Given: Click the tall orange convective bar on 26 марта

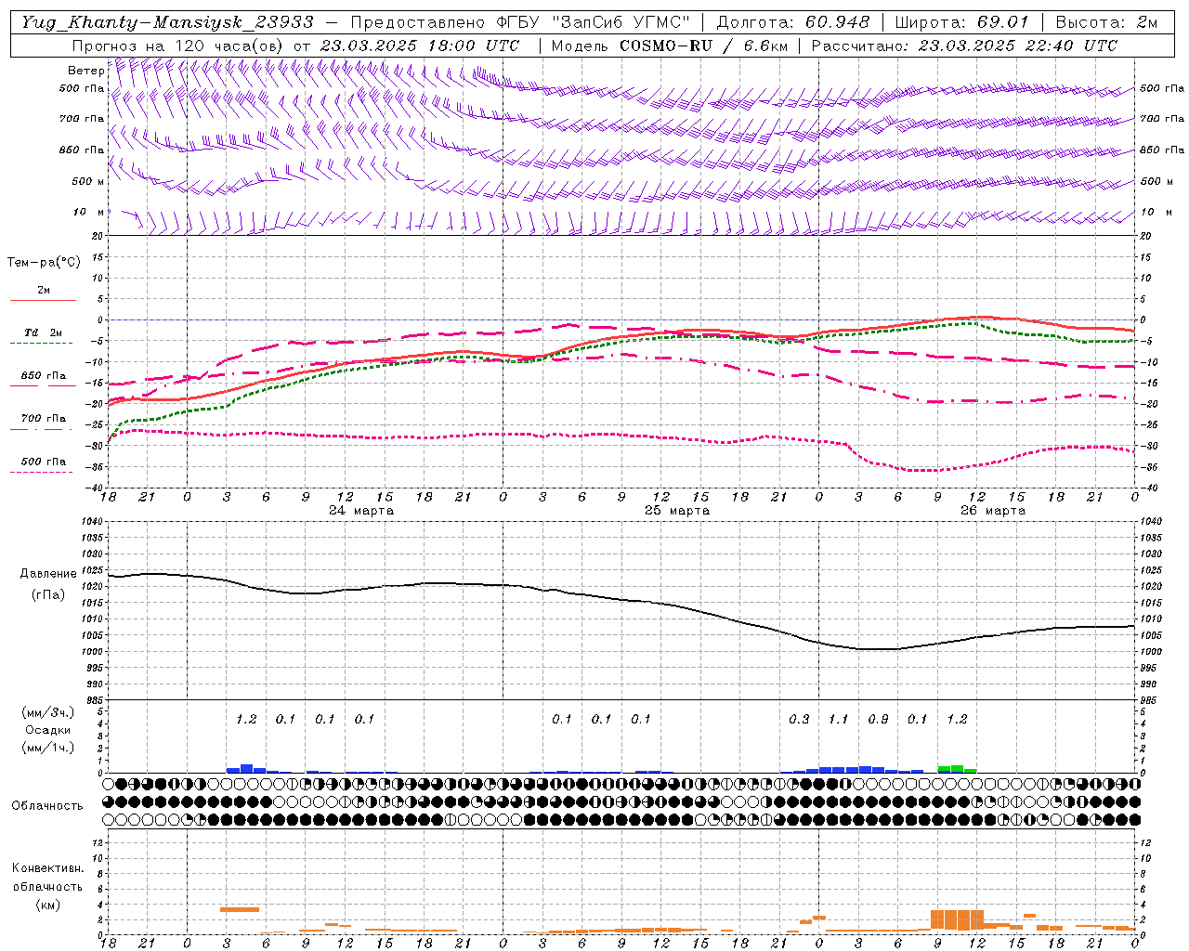Looking at the screenshot, I should point(957,919).
